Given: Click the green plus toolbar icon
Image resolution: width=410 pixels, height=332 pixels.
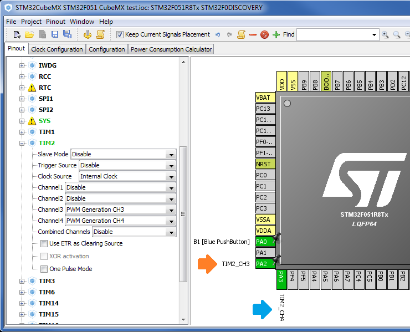Looking at the screenshot, I should click(x=276, y=34).
